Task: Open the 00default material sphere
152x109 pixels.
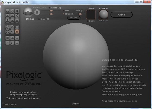Action: 104,14
